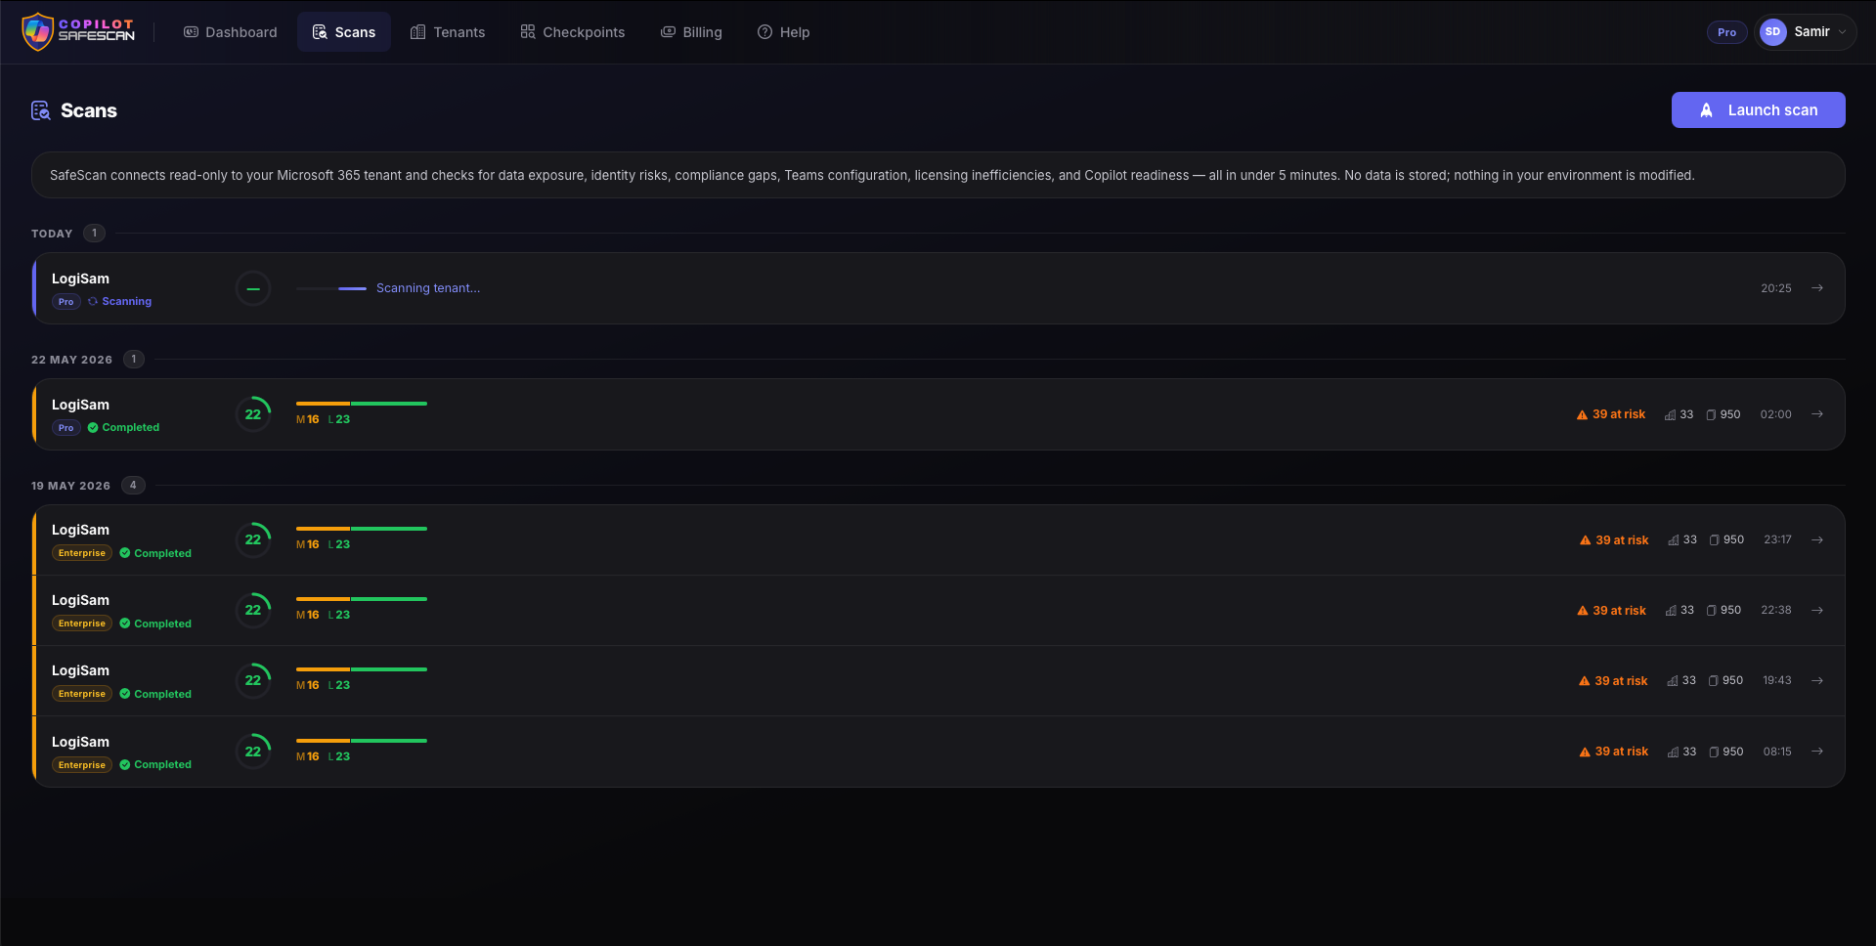Open the Help tab
Screen dimensions: 1876x946
point(784,32)
